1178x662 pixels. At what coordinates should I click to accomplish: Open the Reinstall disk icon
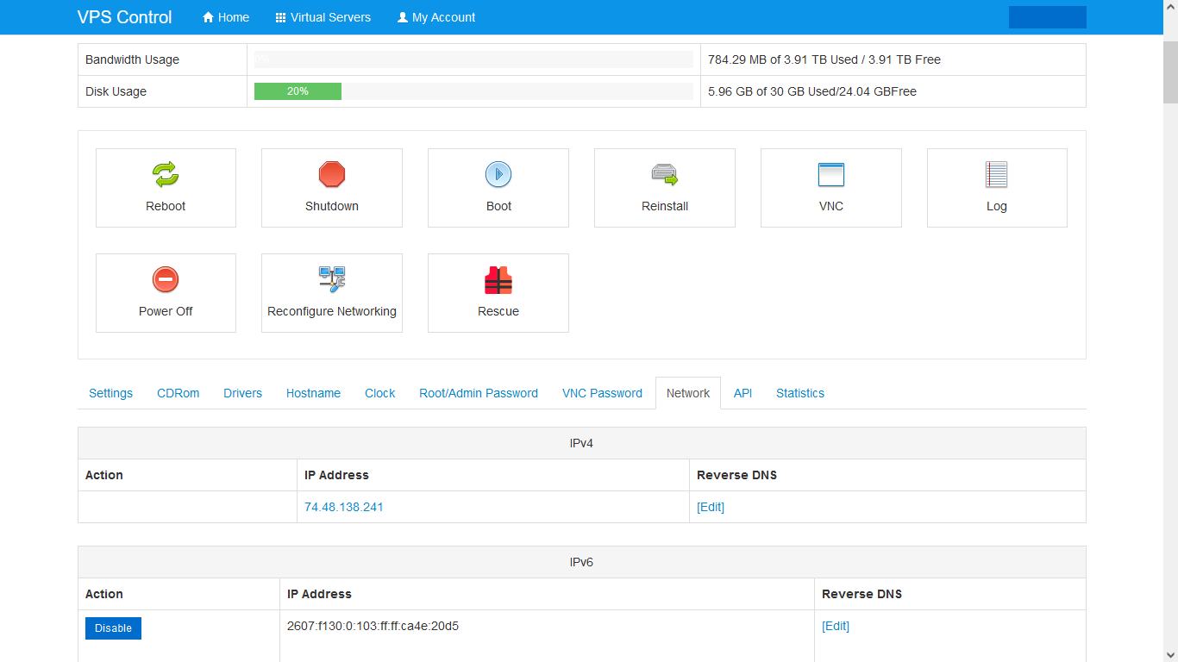coord(664,175)
